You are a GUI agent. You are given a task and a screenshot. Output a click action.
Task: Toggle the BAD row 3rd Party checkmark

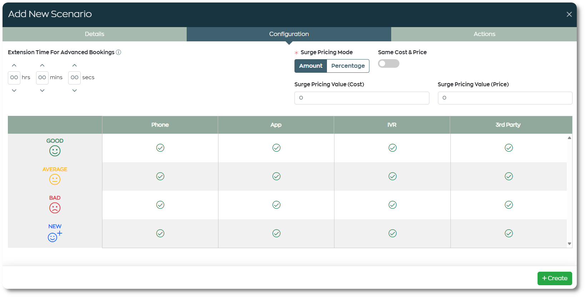(x=509, y=205)
